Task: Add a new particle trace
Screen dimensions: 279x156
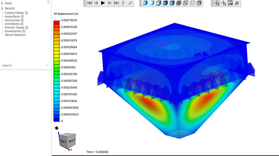Action: point(27,27)
